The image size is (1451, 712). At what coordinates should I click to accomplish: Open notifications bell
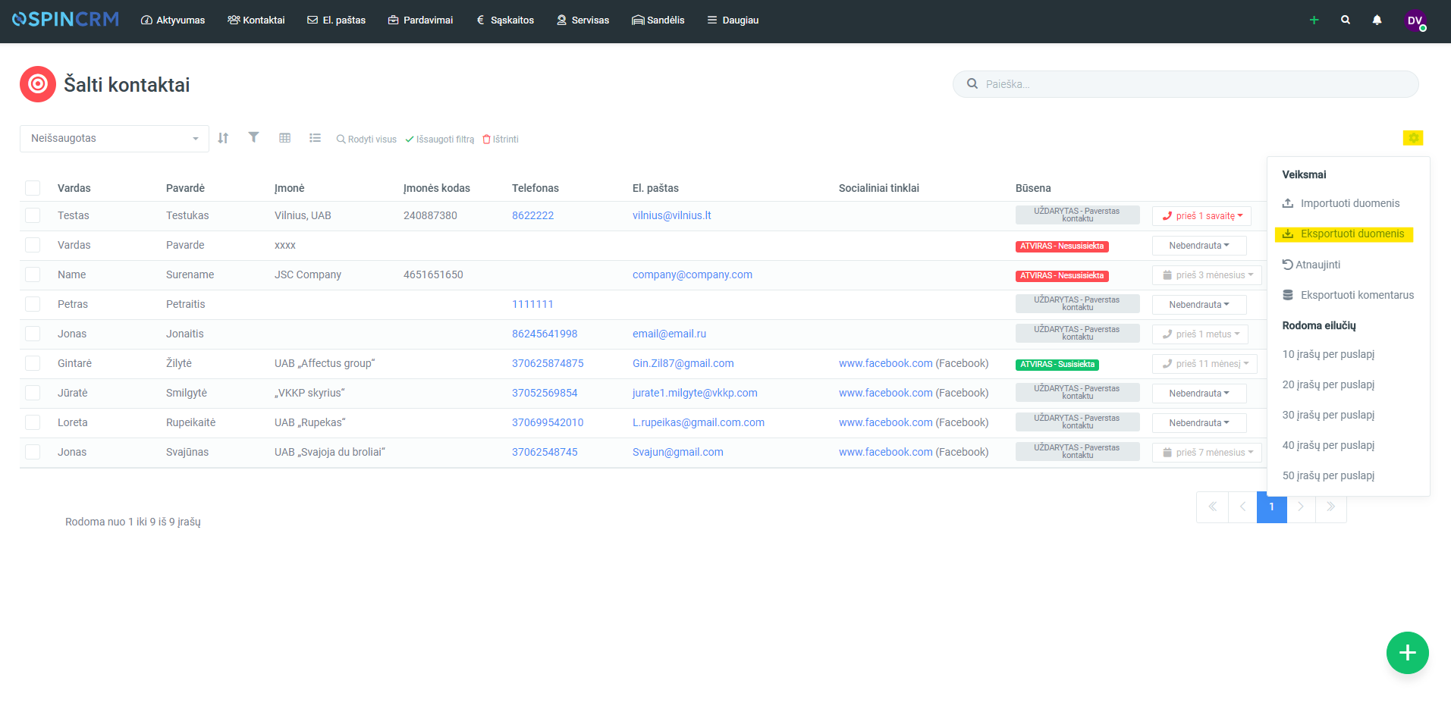[x=1377, y=20]
